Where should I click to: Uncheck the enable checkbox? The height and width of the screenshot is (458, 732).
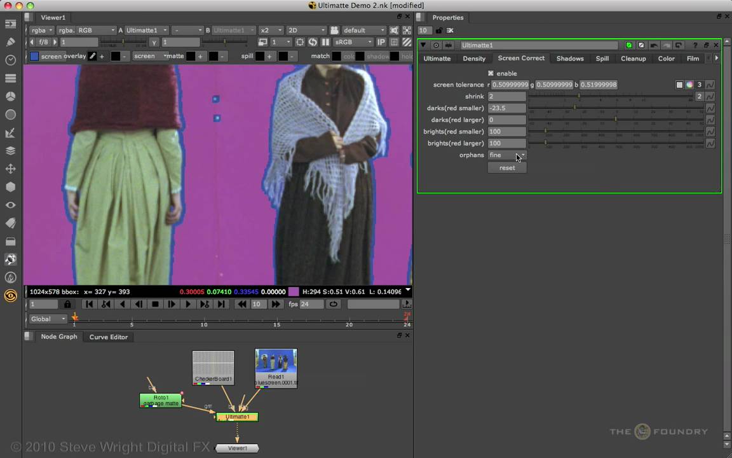point(491,73)
